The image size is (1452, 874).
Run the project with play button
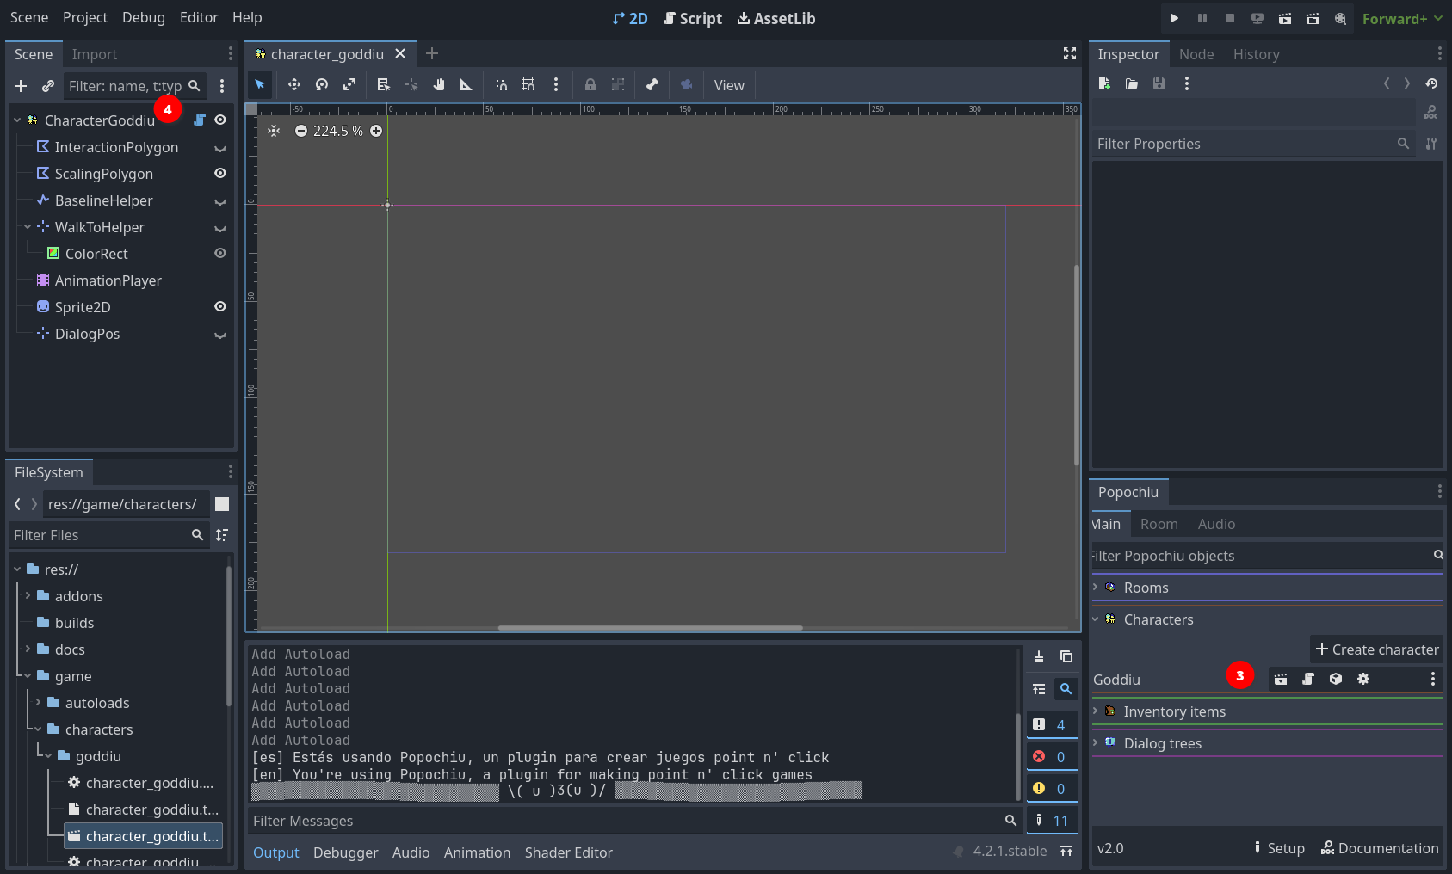point(1174,18)
